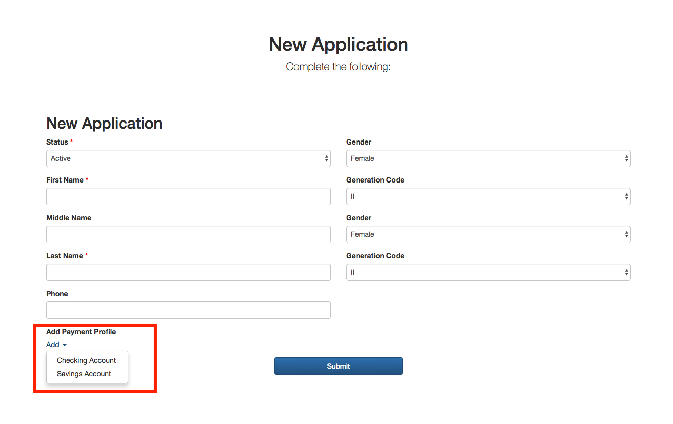
Task: Click the Submit button
Action: pyautogui.click(x=339, y=366)
